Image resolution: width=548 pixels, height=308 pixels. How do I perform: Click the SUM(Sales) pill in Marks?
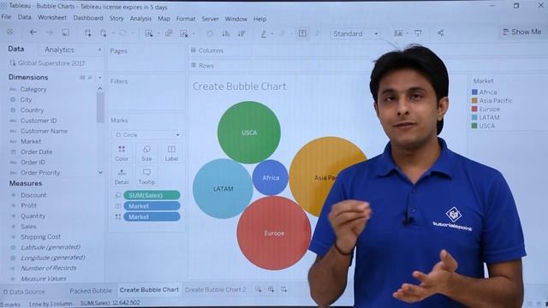pyautogui.click(x=152, y=195)
